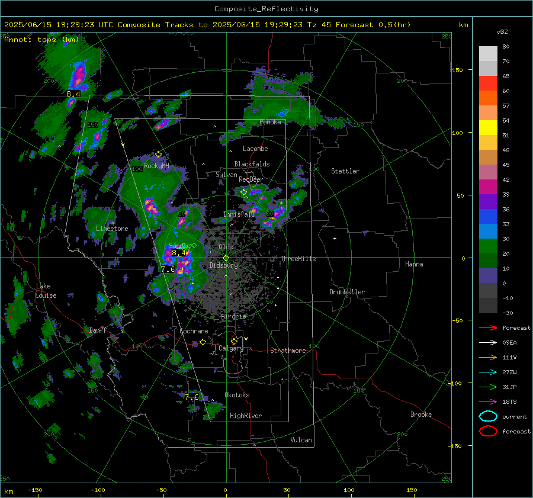
Task: Click the red forecast ellipse legend symbol
Action: click(x=488, y=431)
